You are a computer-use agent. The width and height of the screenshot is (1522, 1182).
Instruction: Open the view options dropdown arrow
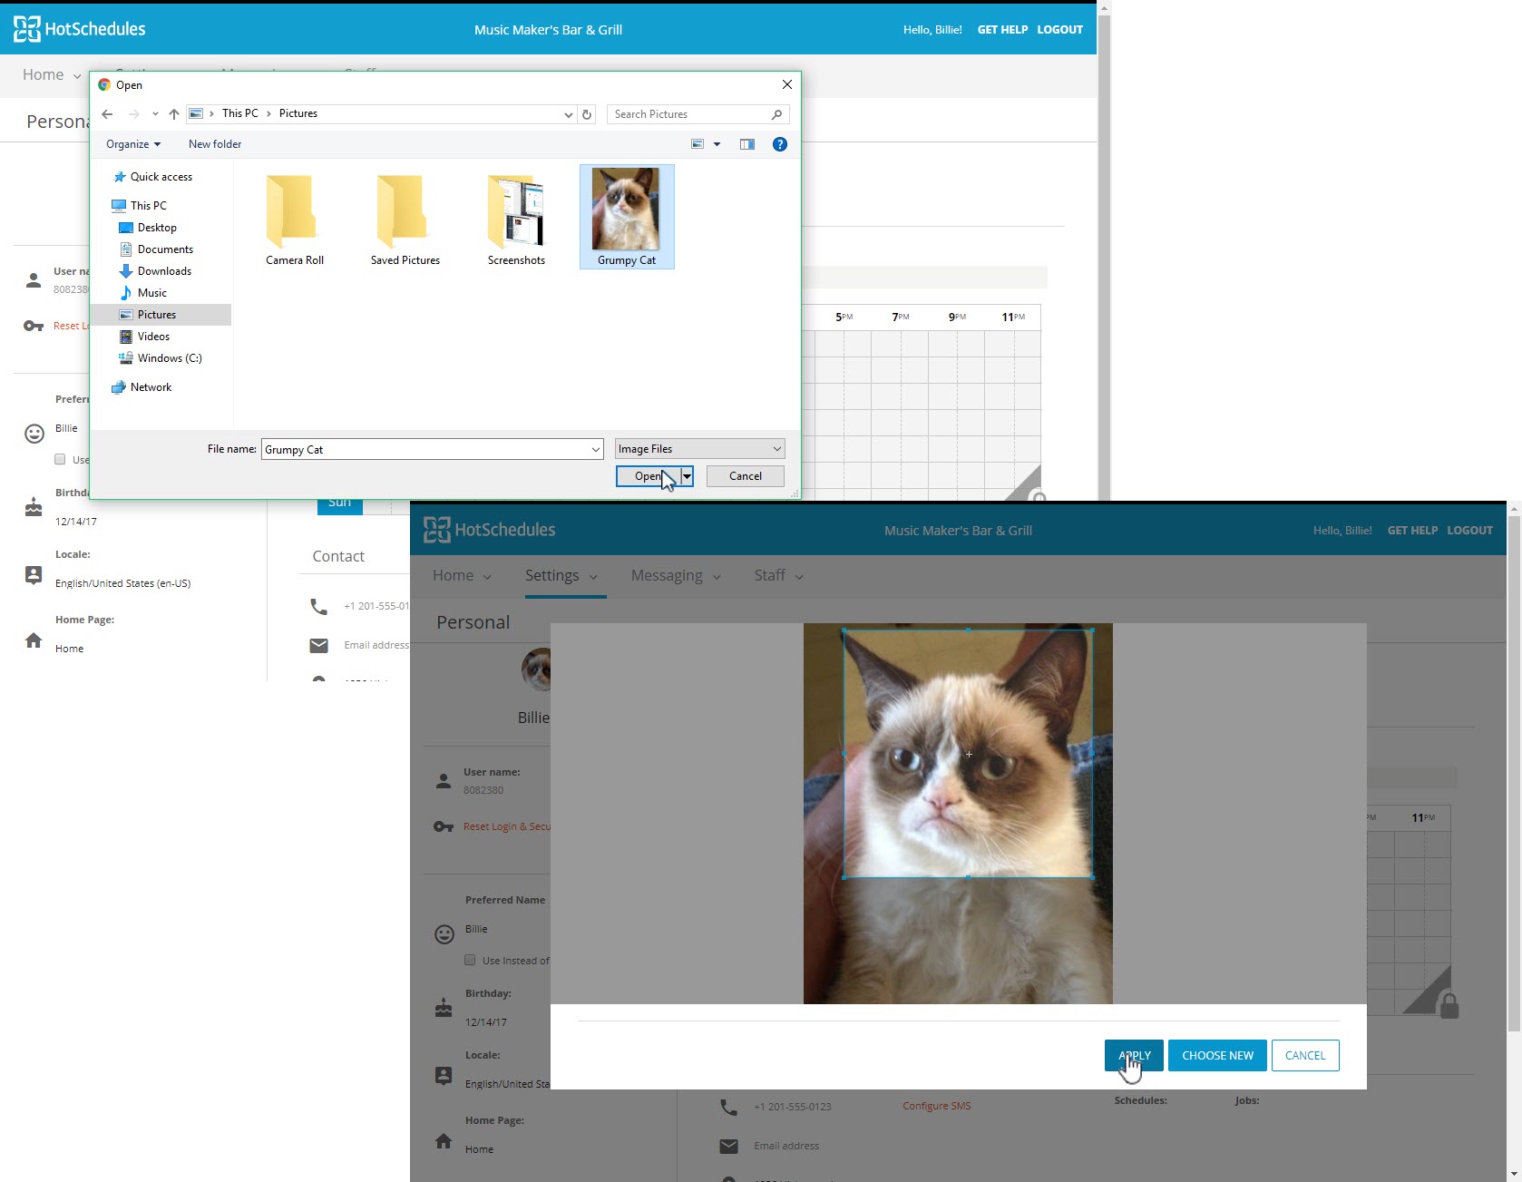point(717,144)
